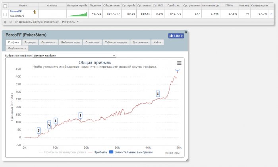Toggle the 'Прибыль' legend series

pyautogui.click(x=98, y=152)
